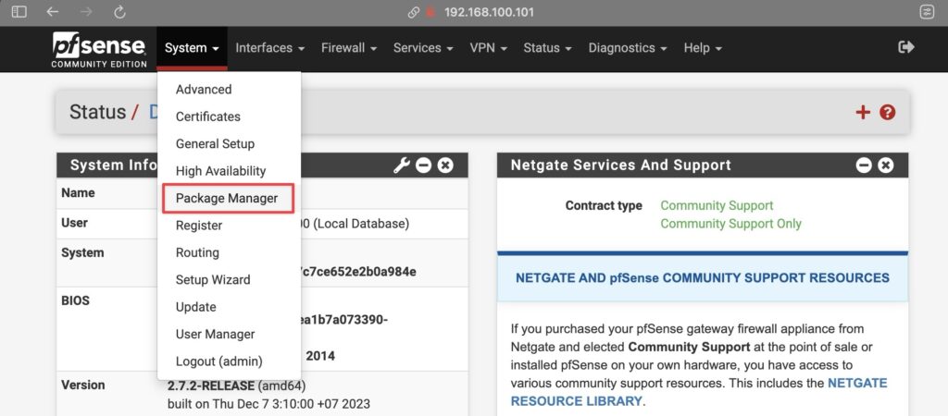Click the Status breadcrumb text

tap(97, 112)
